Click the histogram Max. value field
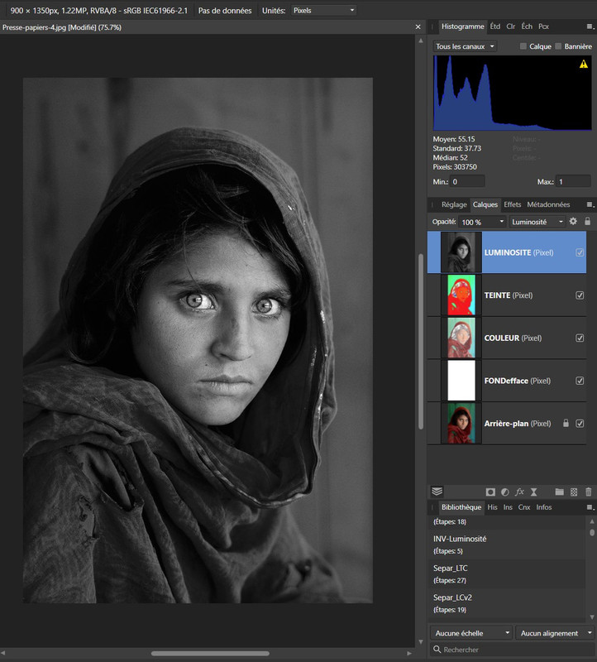597x662 pixels. coord(573,181)
